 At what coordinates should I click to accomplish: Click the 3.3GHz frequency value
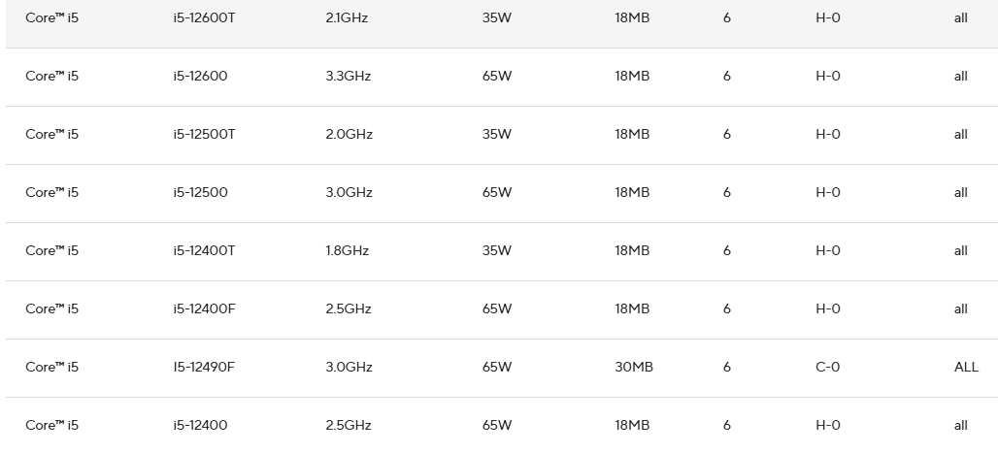point(349,77)
